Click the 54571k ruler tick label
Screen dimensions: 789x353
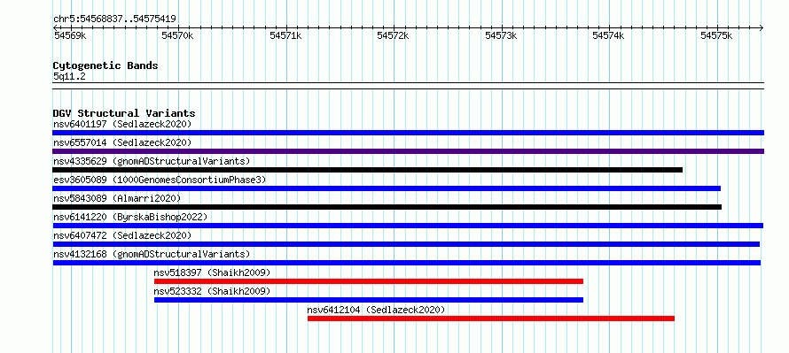pos(285,35)
